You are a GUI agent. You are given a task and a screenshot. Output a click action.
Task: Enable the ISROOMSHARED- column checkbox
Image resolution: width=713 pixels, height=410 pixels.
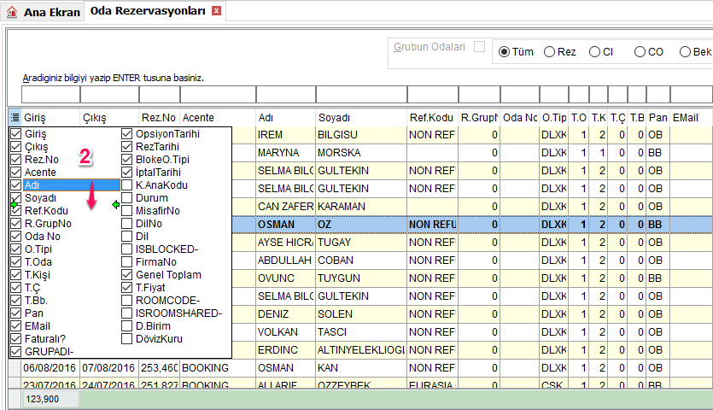[127, 313]
